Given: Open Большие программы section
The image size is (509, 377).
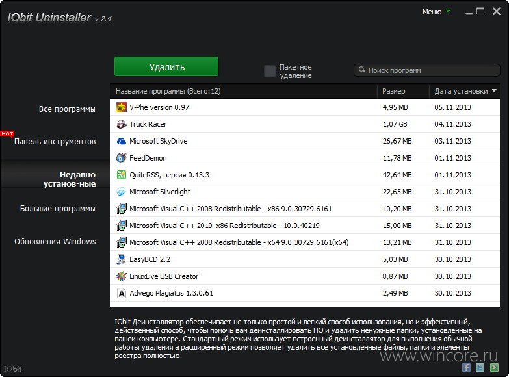Looking at the screenshot, I should pyautogui.click(x=58, y=209).
